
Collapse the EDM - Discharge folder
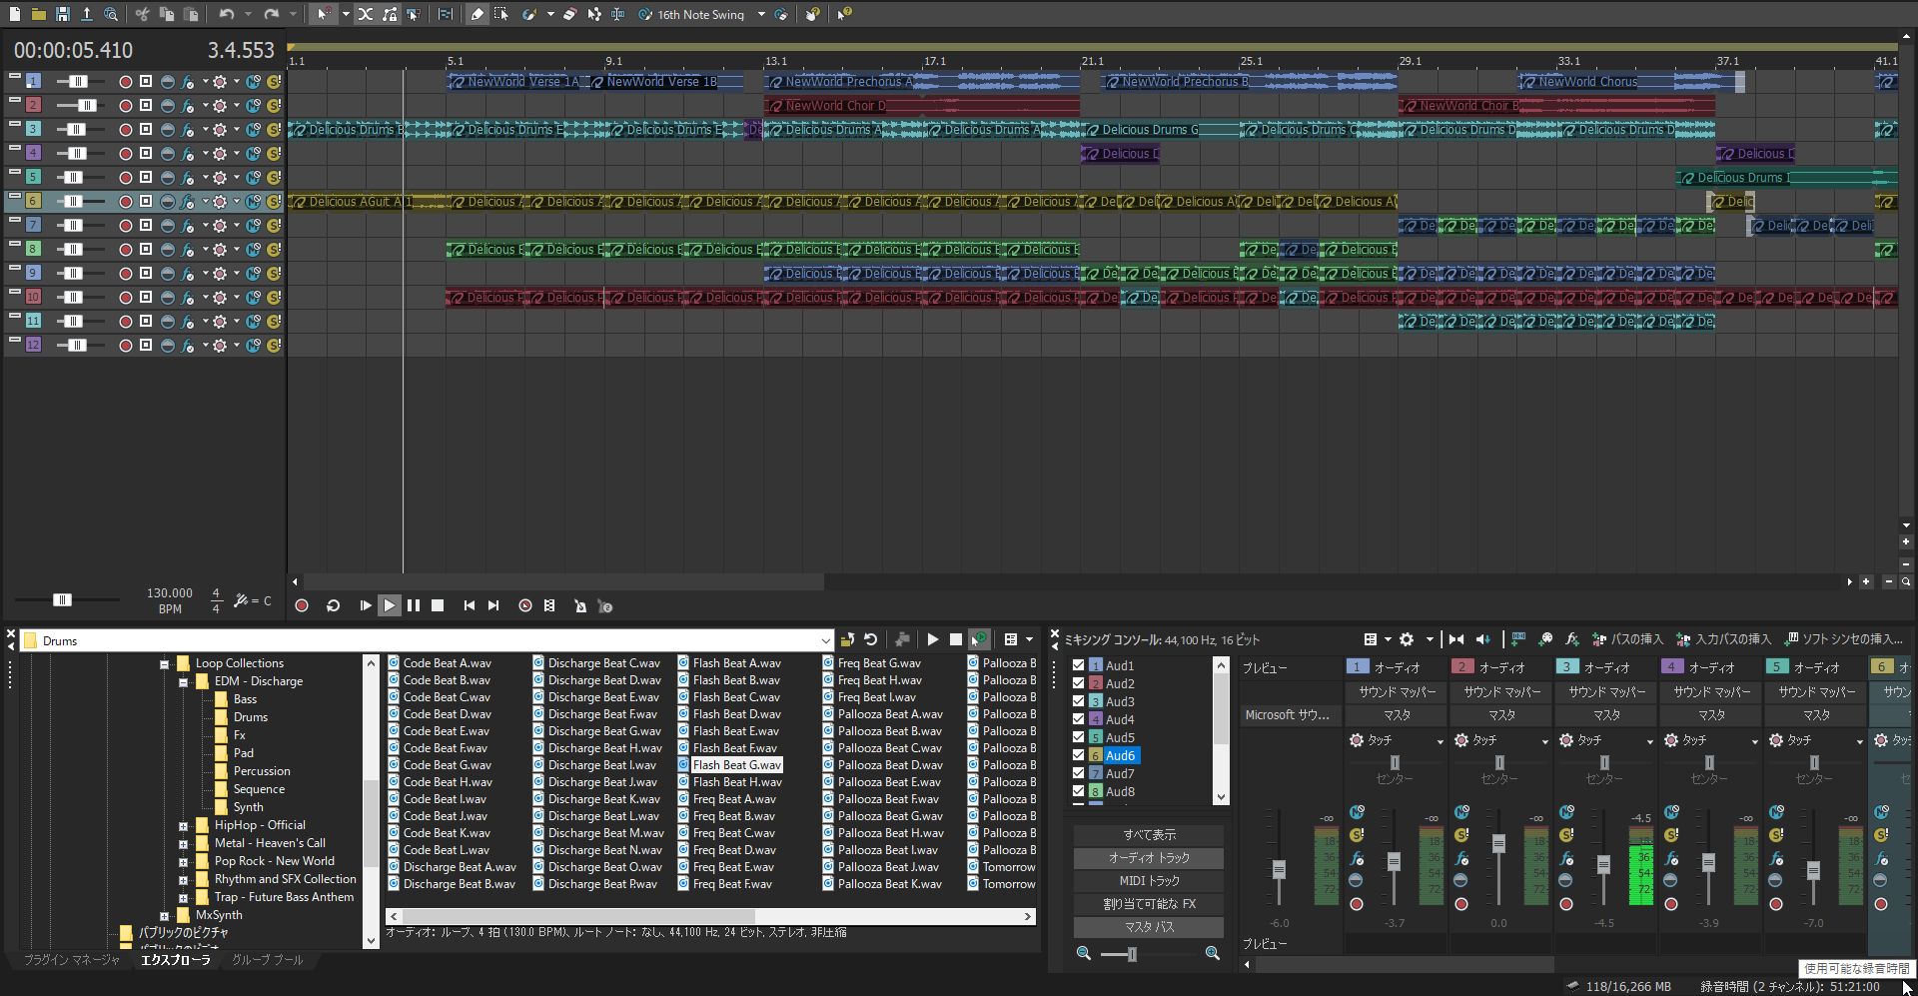tap(183, 682)
